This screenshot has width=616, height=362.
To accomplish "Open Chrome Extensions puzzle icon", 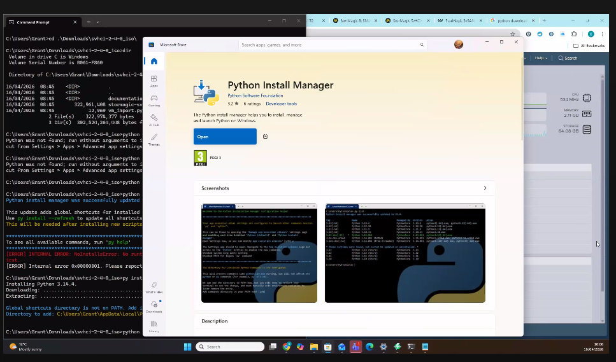I will pos(574,34).
